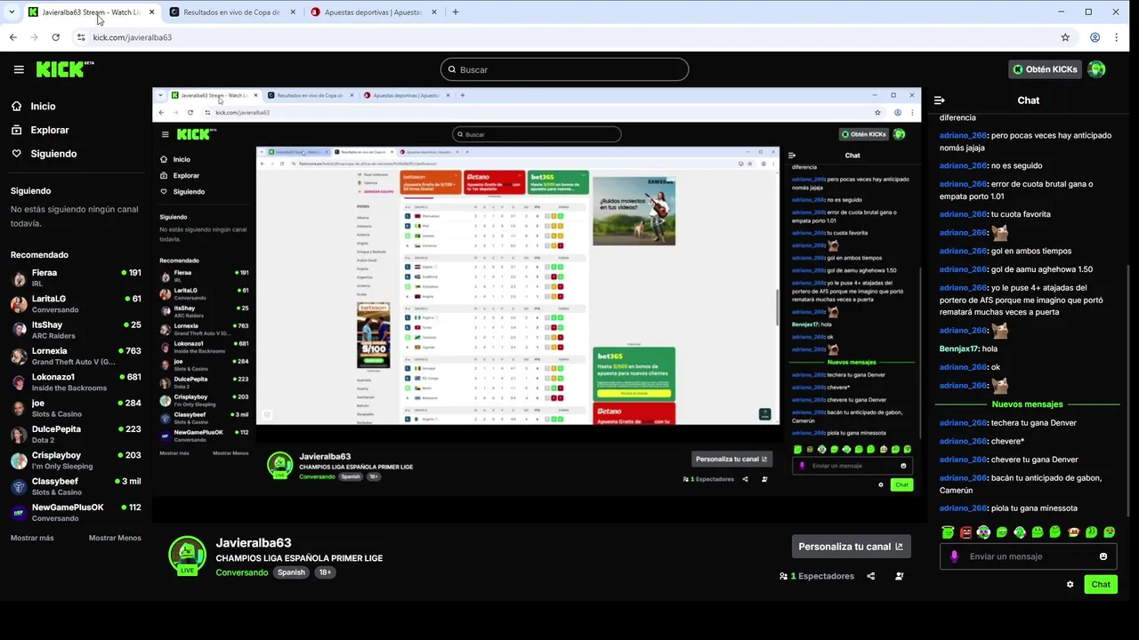Open the hamburger sidebar menu
Screen dimensions: 1139x640
[x=19, y=69]
